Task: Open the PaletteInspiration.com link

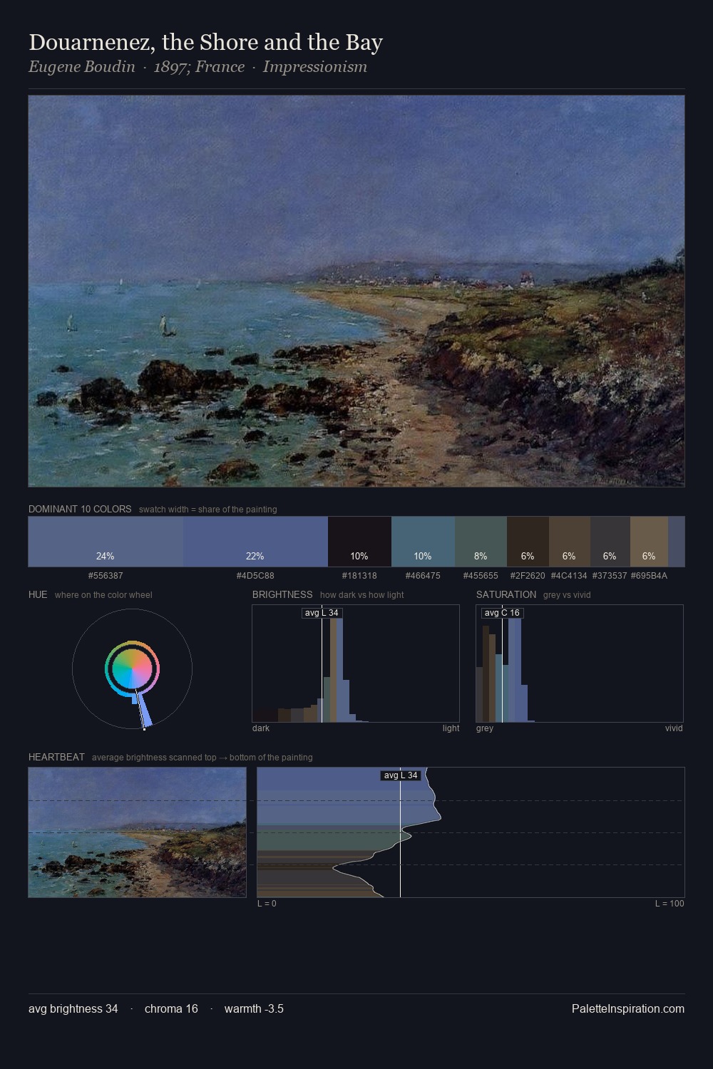Action: click(628, 1008)
